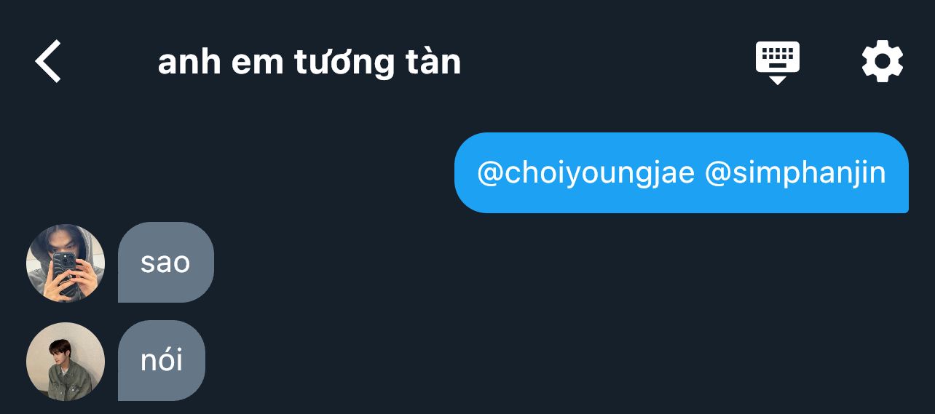Select the gray "nói" message bubble
935x414 pixels.
pyautogui.click(x=162, y=361)
